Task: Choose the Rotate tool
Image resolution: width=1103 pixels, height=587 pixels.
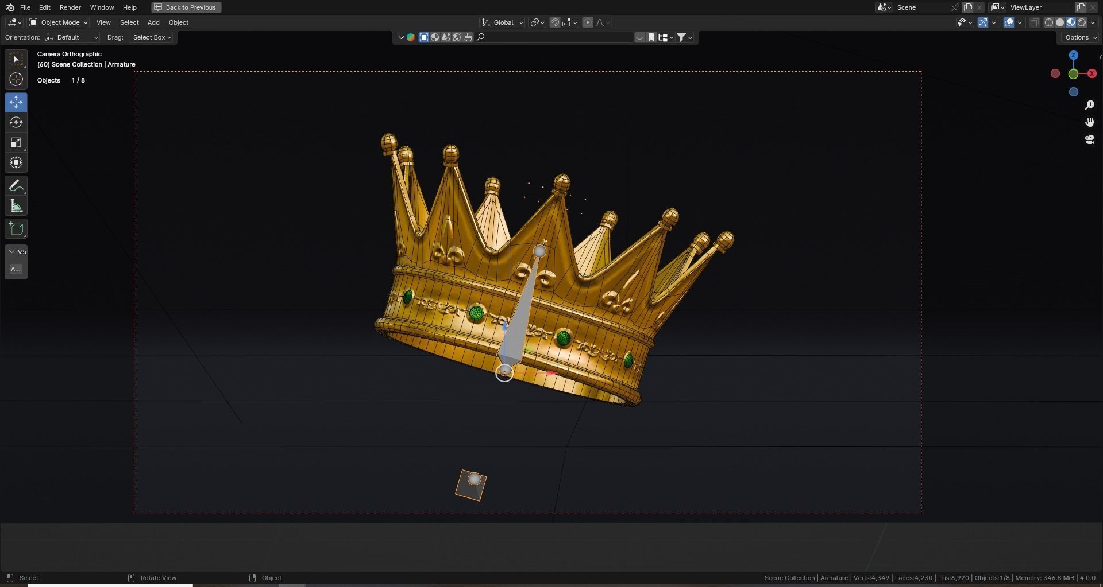Action: 16,122
